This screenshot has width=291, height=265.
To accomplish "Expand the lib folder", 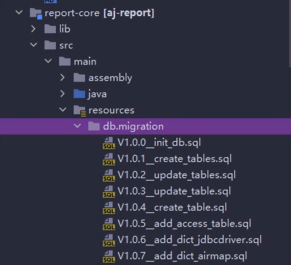I will (33, 29).
